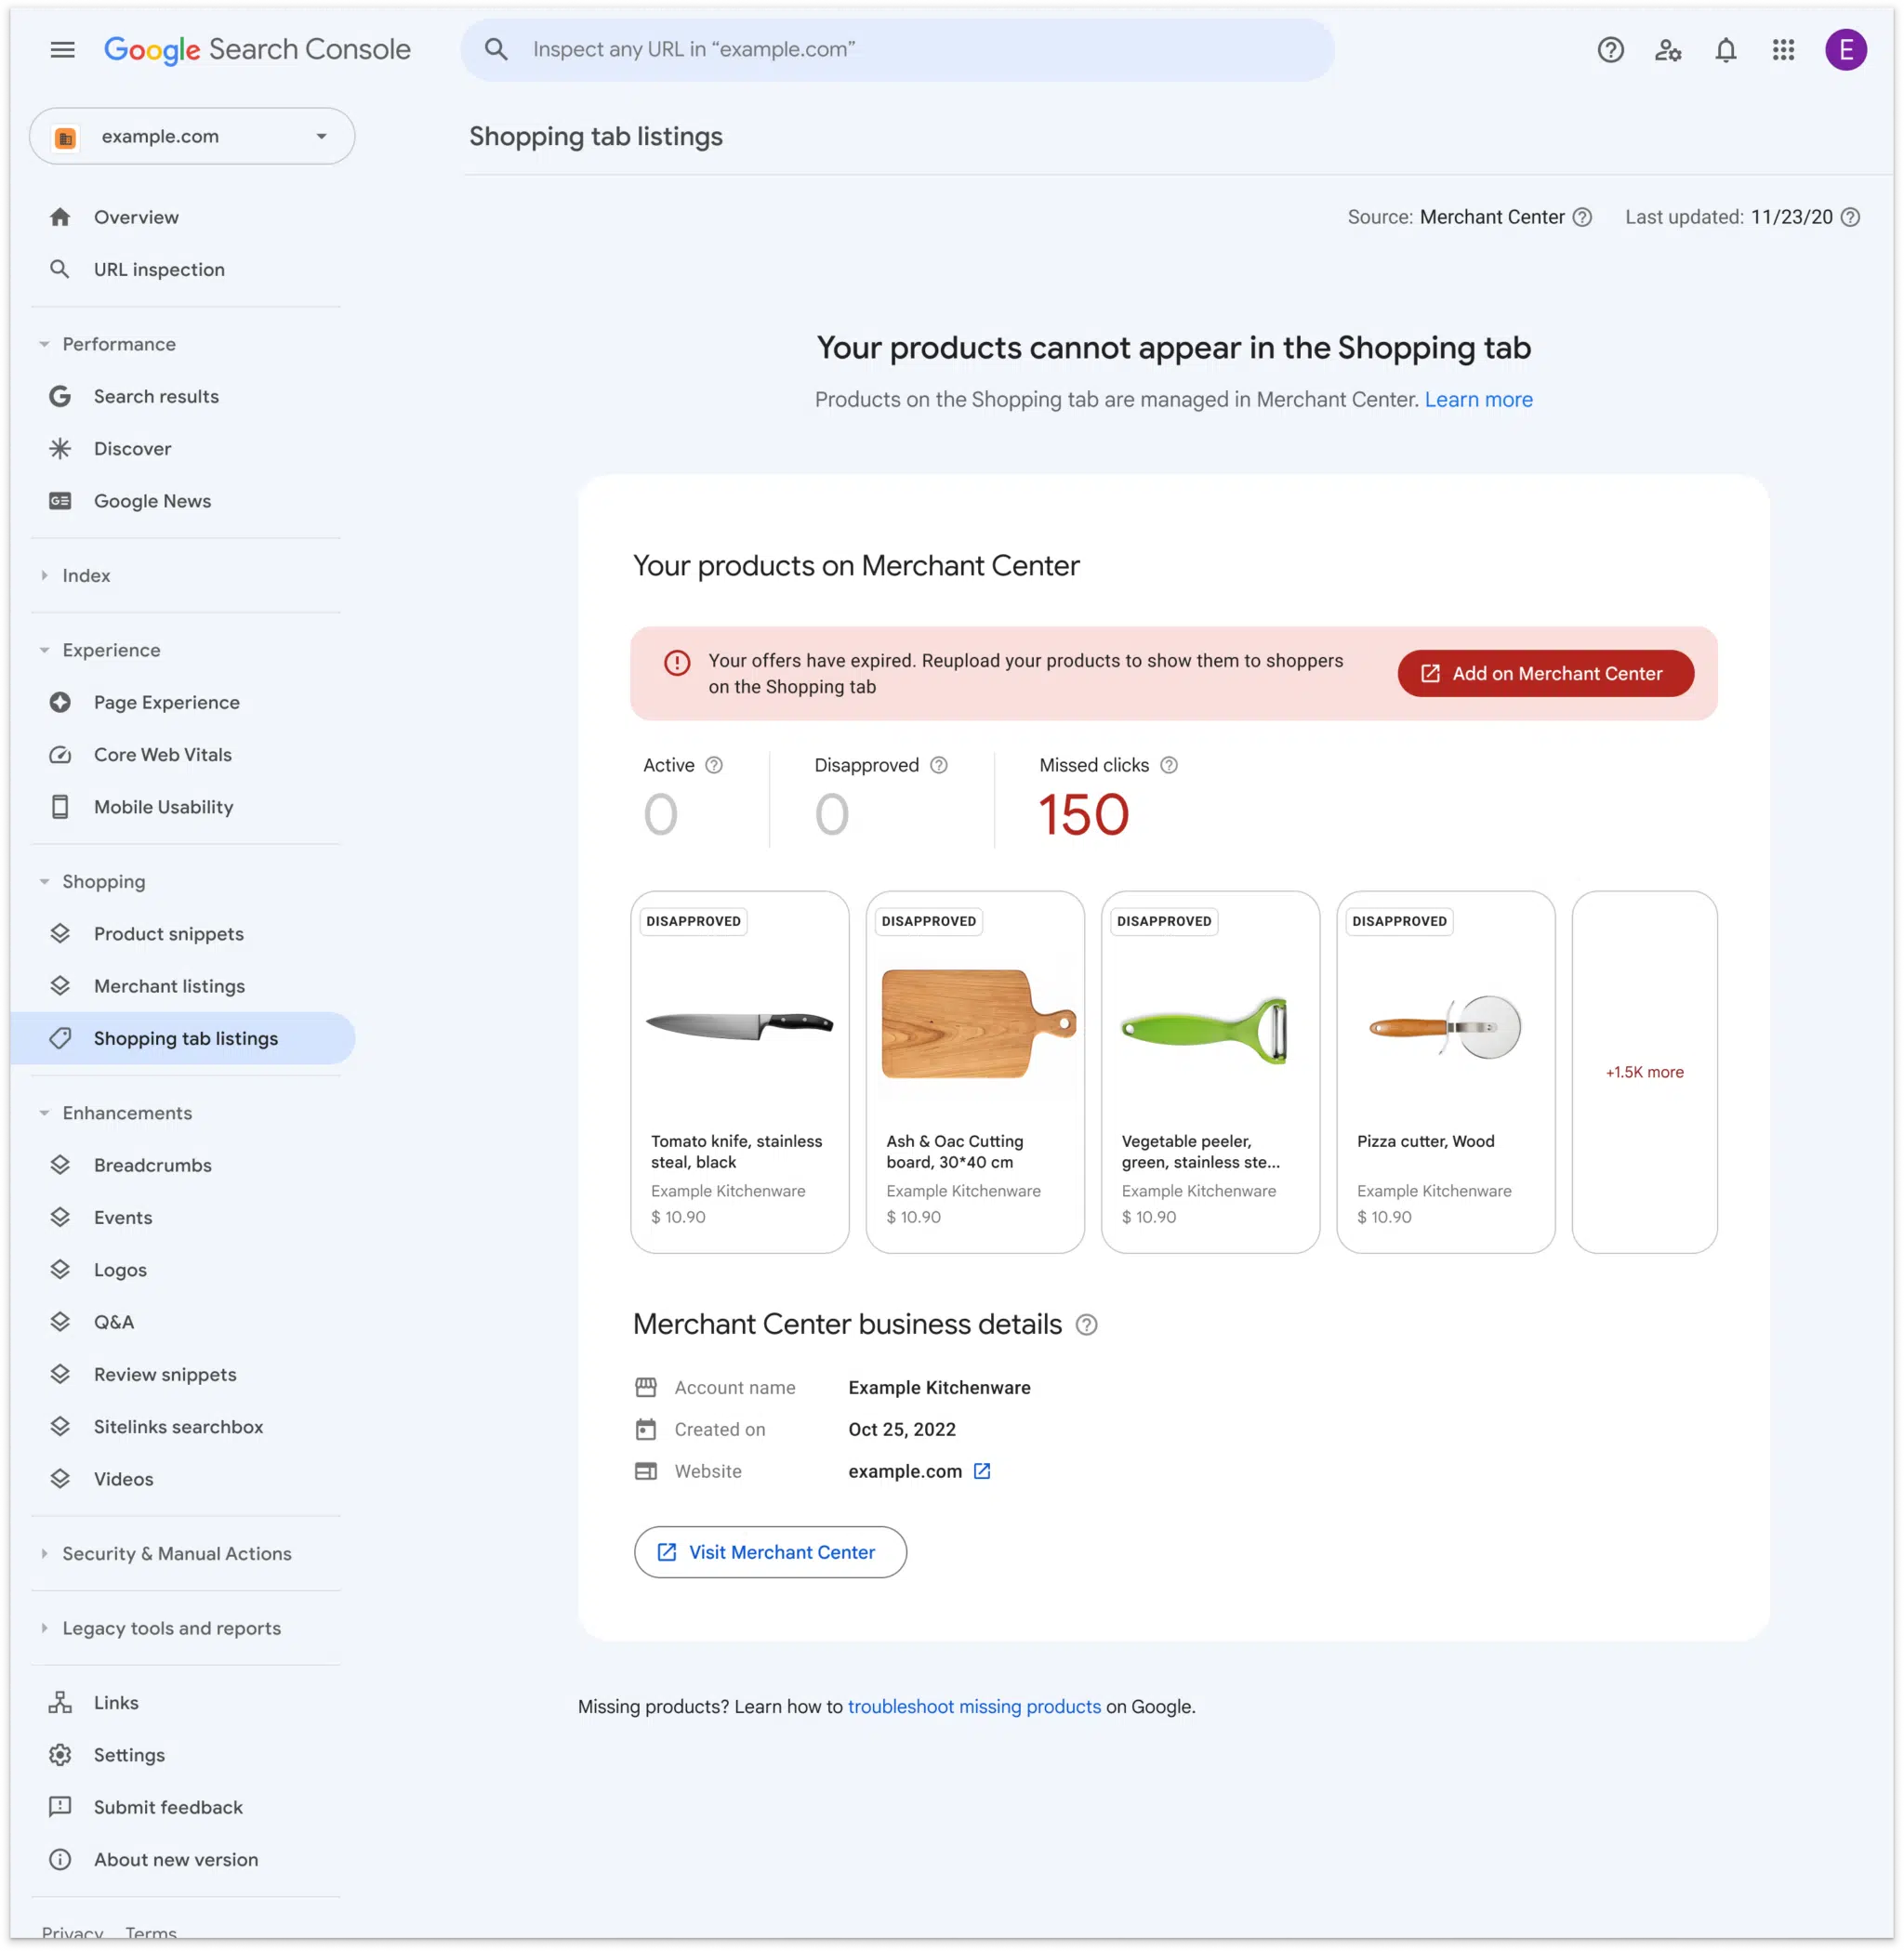Expand the Security & Manual Actions section
This screenshot has height=1951, width=1904.
pos(175,1551)
